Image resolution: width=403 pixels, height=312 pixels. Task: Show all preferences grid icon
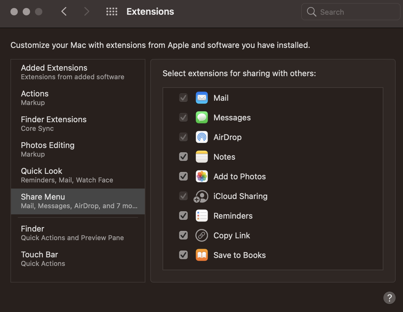coord(112,12)
